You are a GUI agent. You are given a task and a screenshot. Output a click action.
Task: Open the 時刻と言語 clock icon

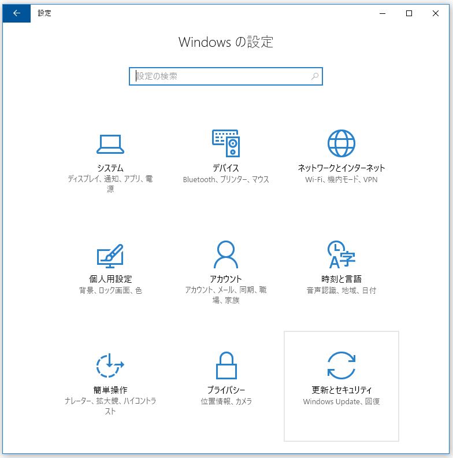[341, 254]
